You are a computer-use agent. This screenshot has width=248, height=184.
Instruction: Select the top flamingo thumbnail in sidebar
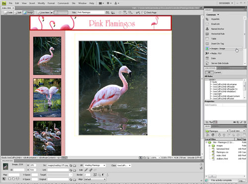pyautogui.click(x=47, y=56)
